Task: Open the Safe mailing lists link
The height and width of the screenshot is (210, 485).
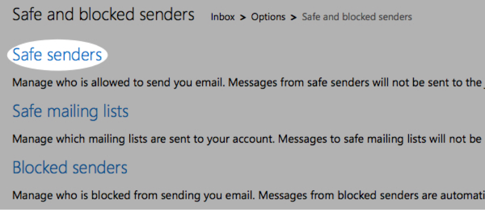Action: (x=71, y=112)
